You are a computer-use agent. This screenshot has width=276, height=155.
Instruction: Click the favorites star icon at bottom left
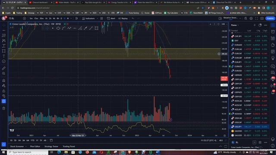[4, 145]
